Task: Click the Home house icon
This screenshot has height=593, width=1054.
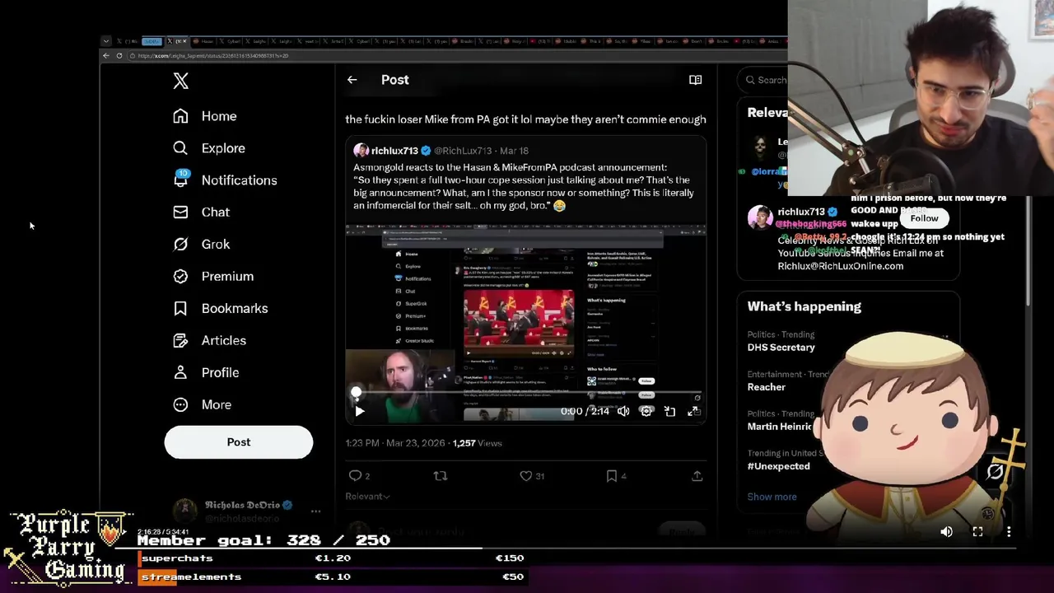Action: 180,116
